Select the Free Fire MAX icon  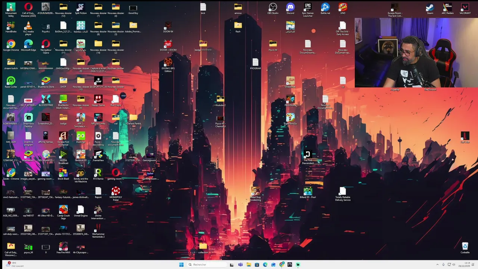tap(63, 248)
